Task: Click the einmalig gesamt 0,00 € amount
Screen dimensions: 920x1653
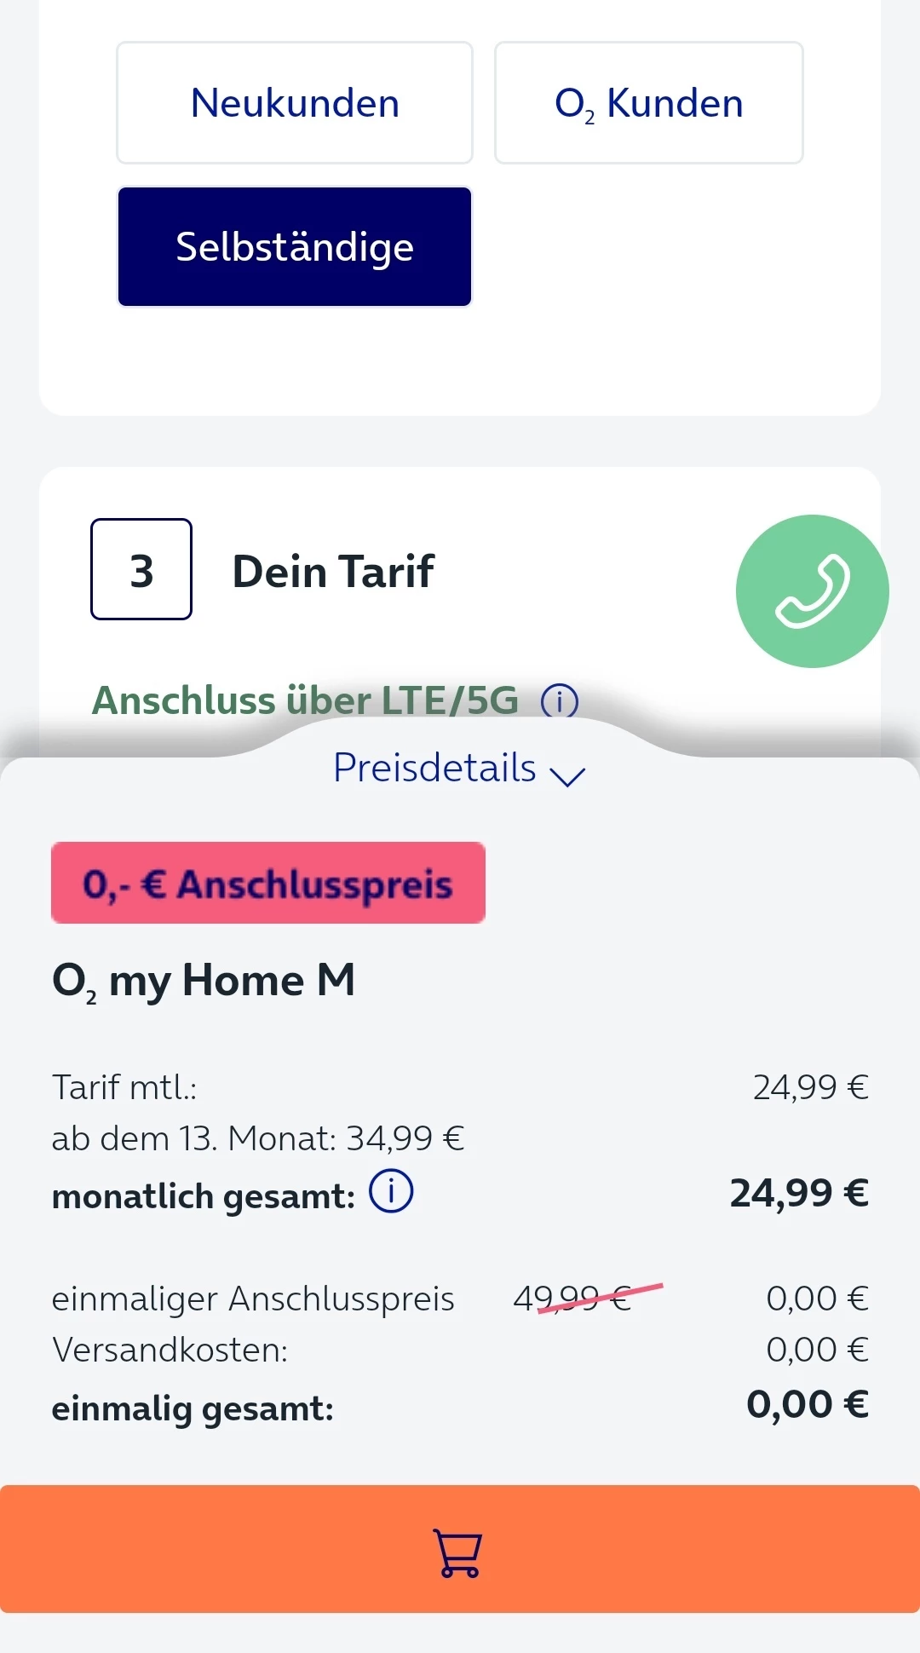Action: (x=807, y=1404)
